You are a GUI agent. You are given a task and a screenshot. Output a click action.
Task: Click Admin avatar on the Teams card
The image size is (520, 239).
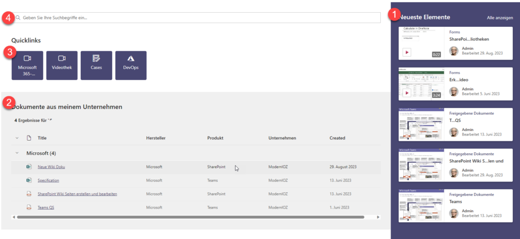[x=453, y=213]
